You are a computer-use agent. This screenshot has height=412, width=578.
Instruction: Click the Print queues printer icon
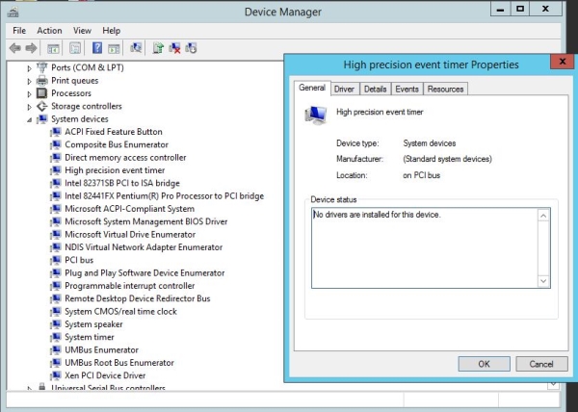click(41, 81)
